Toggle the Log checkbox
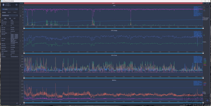The width and height of the screenshot is (211, 106). click(22, 104)
